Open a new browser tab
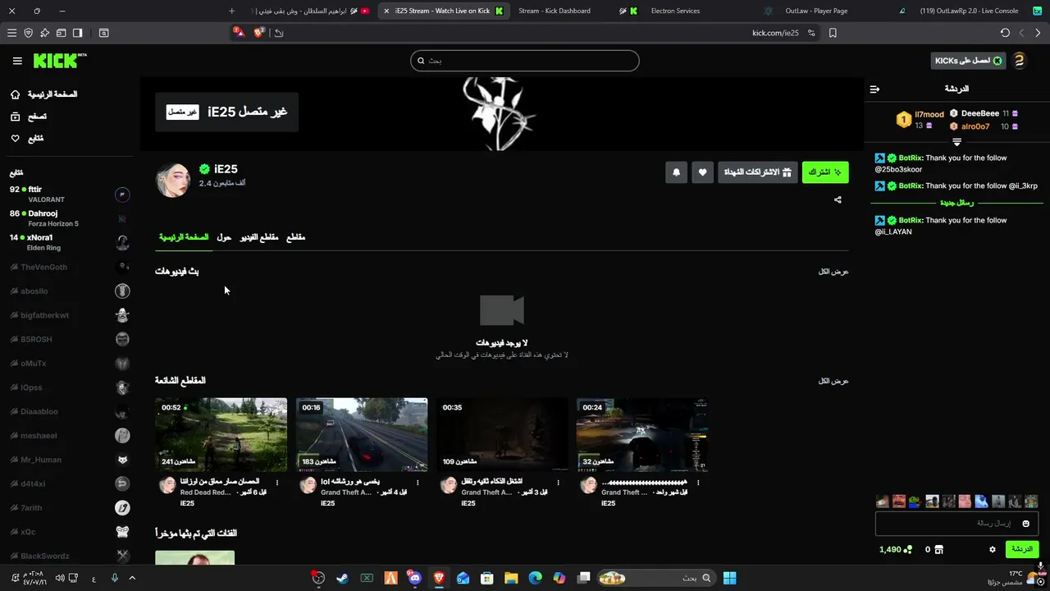This screenshot has width=1050, height=591. (232, 11)
